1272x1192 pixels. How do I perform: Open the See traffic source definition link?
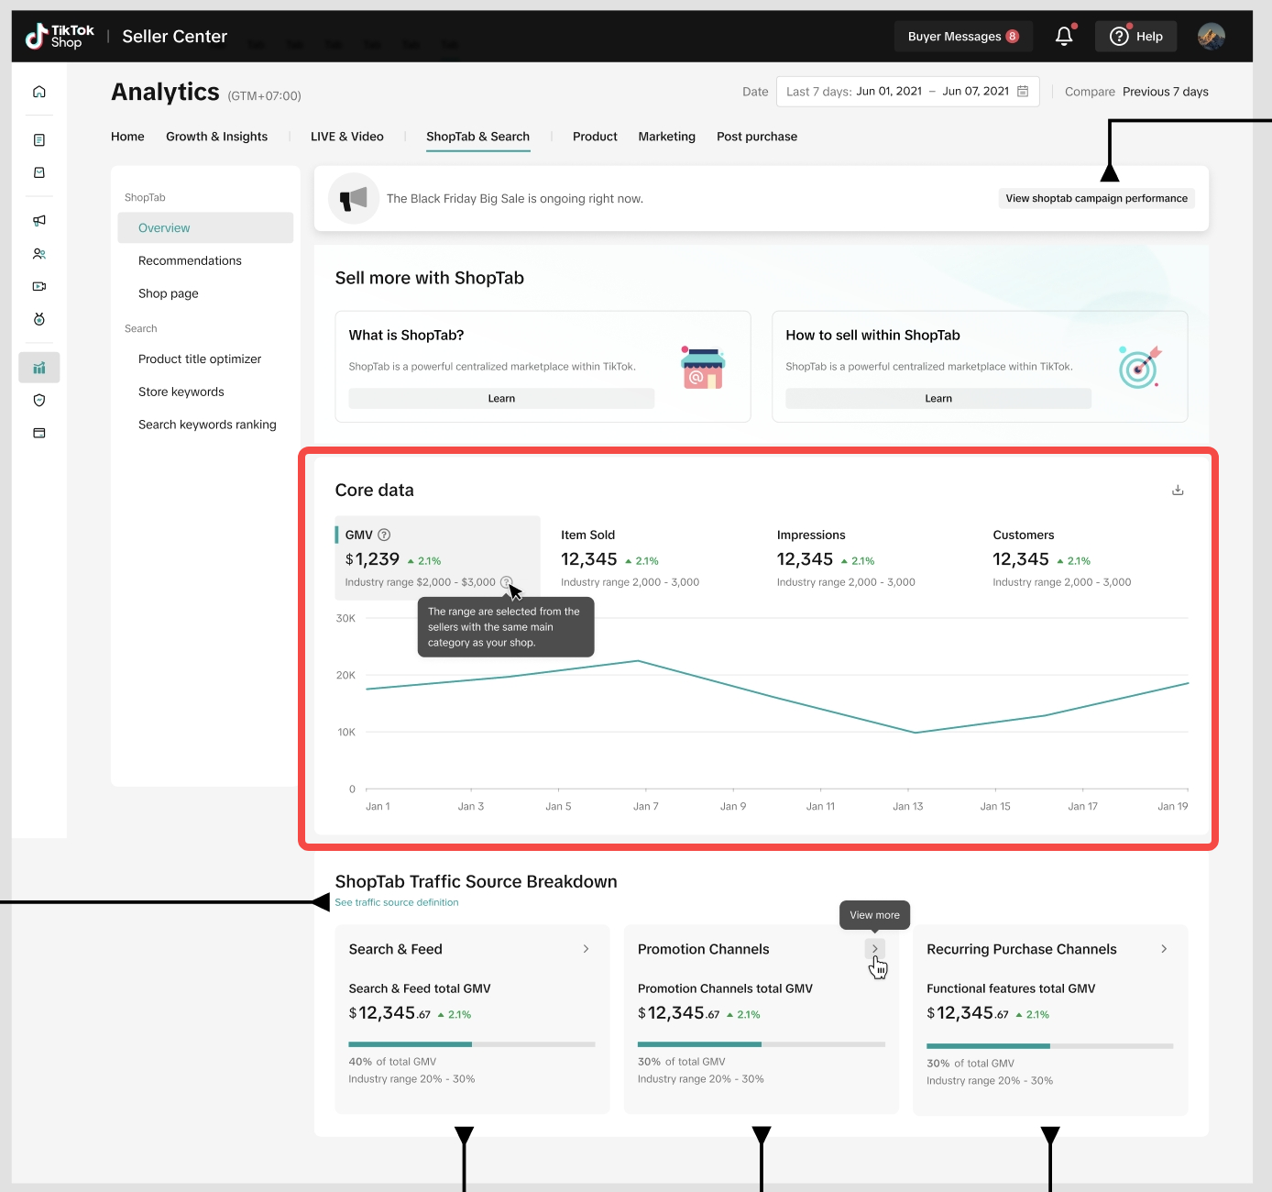click(x=397, y=903)
